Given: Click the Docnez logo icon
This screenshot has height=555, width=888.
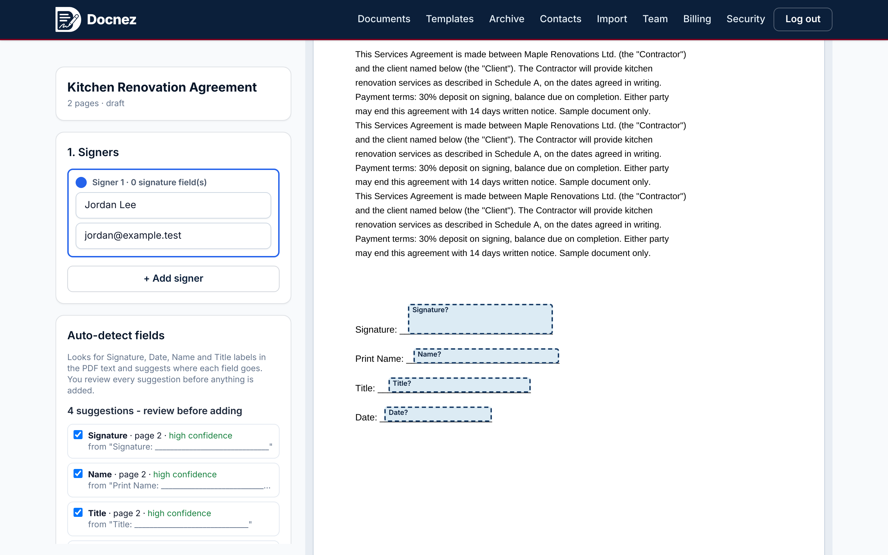Looking at the screenshot, I should tap(68, 19).
